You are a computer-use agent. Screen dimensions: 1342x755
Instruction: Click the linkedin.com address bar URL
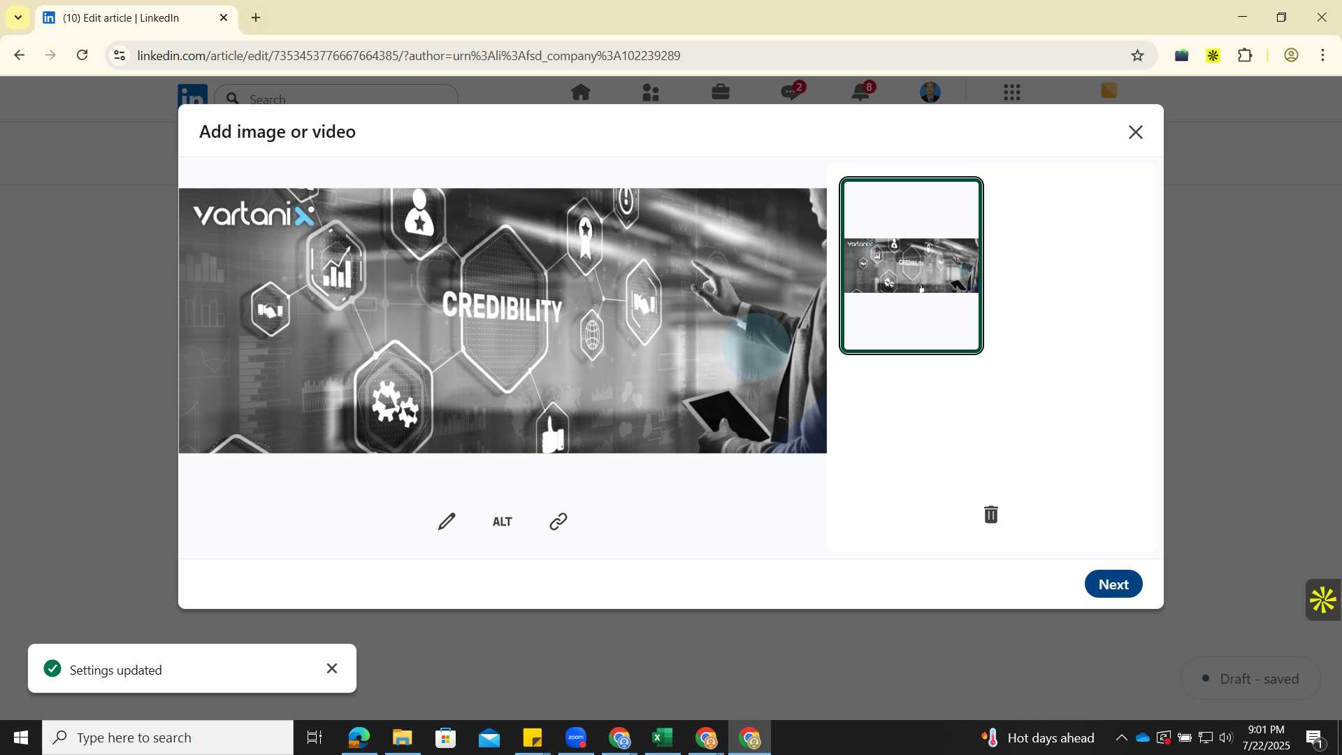click(409, 55)
